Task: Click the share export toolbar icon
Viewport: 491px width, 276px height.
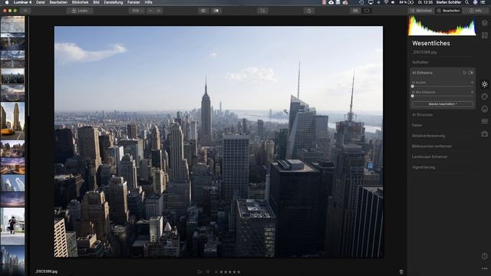Action: pos(308,11)
